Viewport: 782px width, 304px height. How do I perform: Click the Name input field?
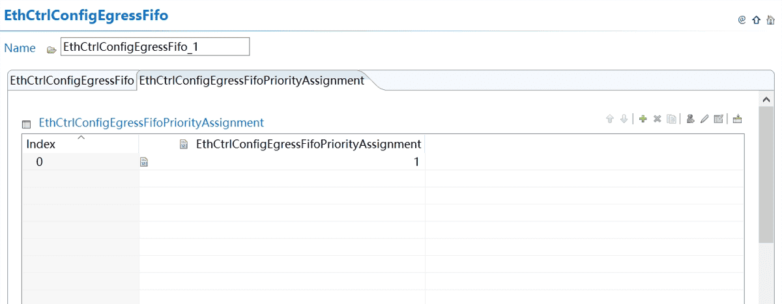pyautogui.click(x=155, y=47)
